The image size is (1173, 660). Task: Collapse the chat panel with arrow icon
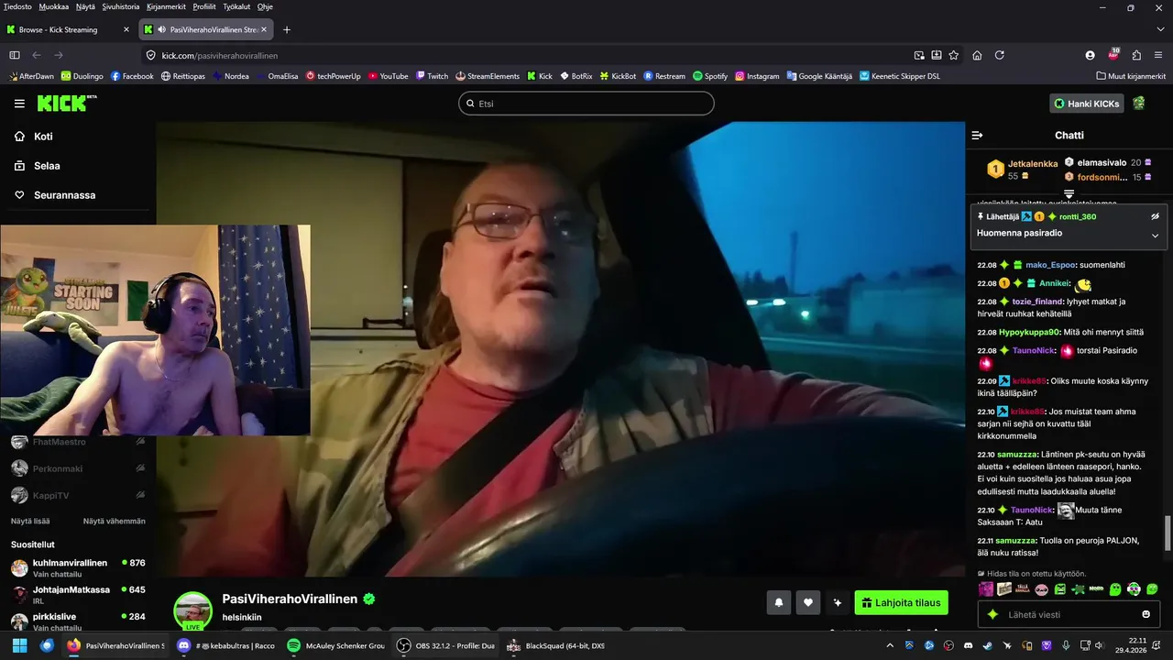click(977, 135)
